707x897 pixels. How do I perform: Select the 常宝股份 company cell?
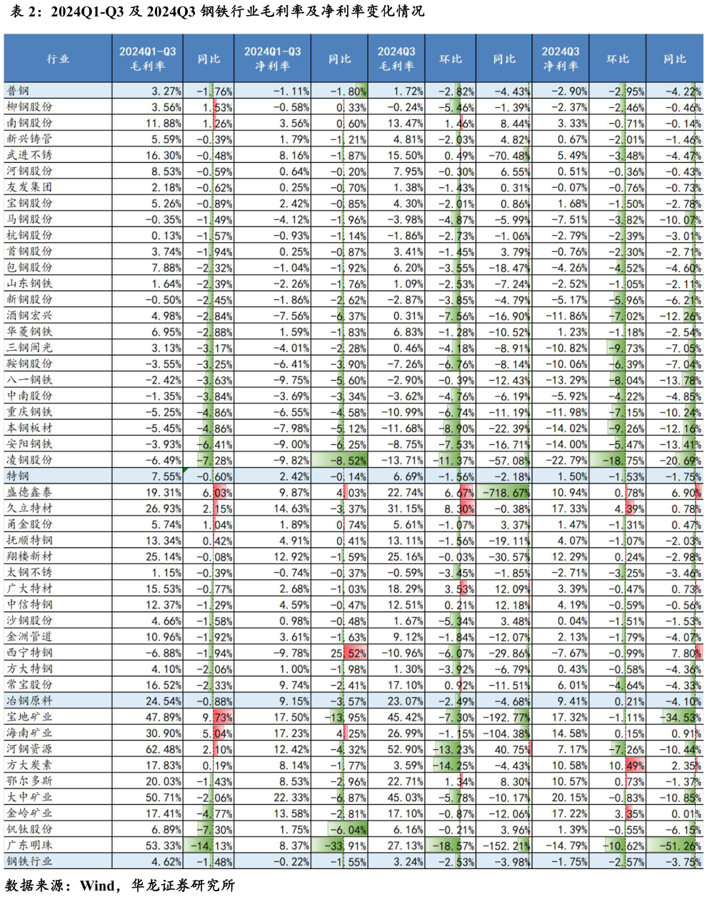coord(29,685)
